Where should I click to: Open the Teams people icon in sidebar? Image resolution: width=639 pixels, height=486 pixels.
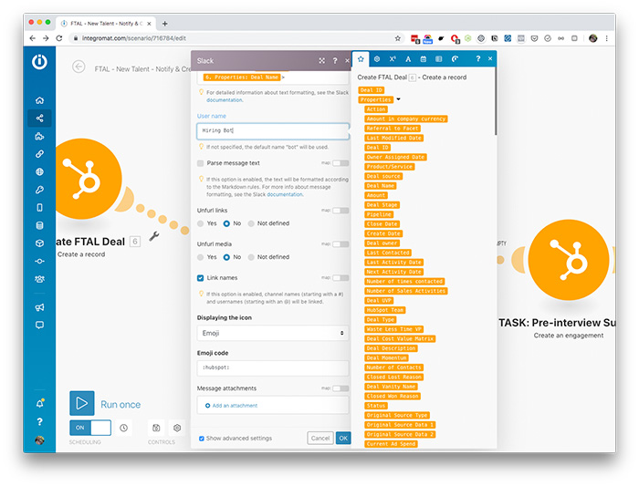point(39,279)
